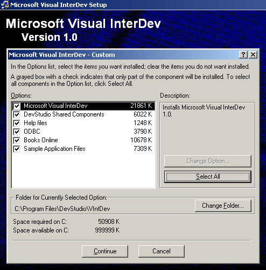Uncheck the Help files checkbox
266x270 pixels.
pyautogui.click(x=17, y=123)
